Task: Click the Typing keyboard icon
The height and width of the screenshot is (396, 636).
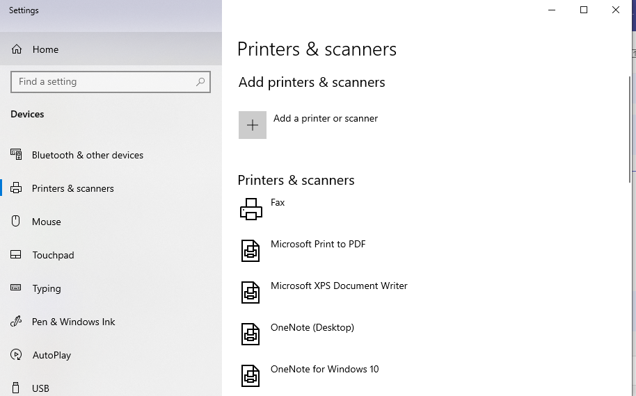Action: [x=16, y=288]
